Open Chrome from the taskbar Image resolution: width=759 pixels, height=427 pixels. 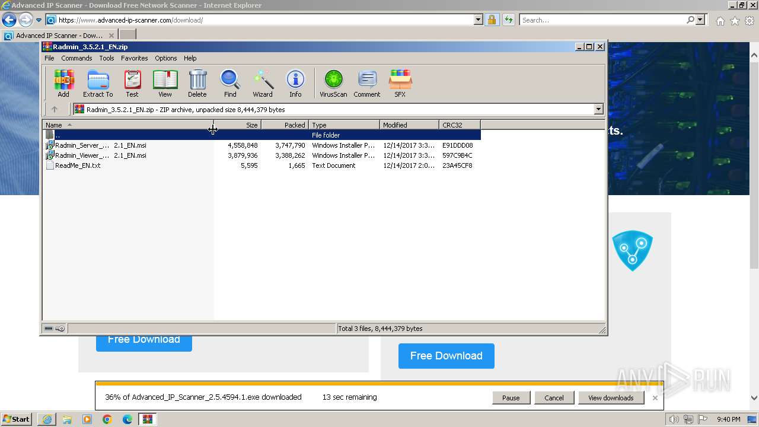point(107,419)
